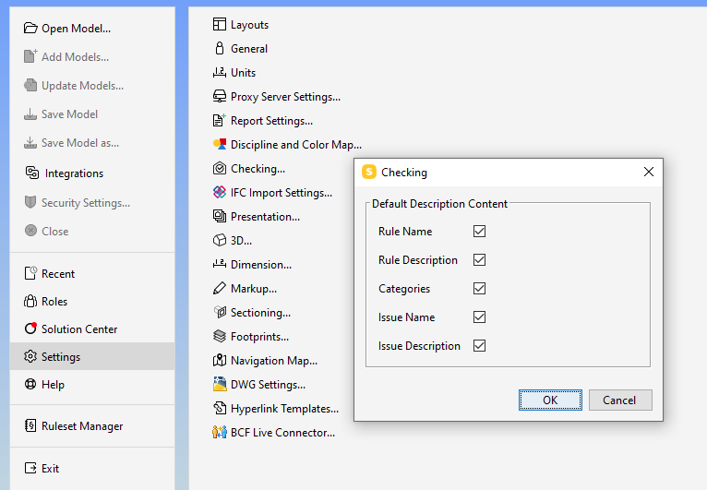Click the Presentation icon

pyautogui.click(x=219, y=216)
